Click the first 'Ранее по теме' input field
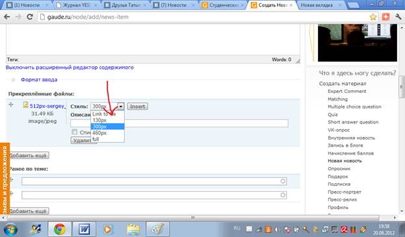The height and width of the screenshot is (237, 405). (154, 181)
